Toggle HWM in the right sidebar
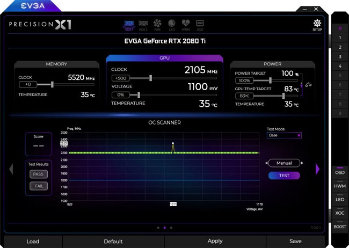Image resolution: width=349 pixels, height=248 pixels. pyautogui.click(x=340, y=185)
